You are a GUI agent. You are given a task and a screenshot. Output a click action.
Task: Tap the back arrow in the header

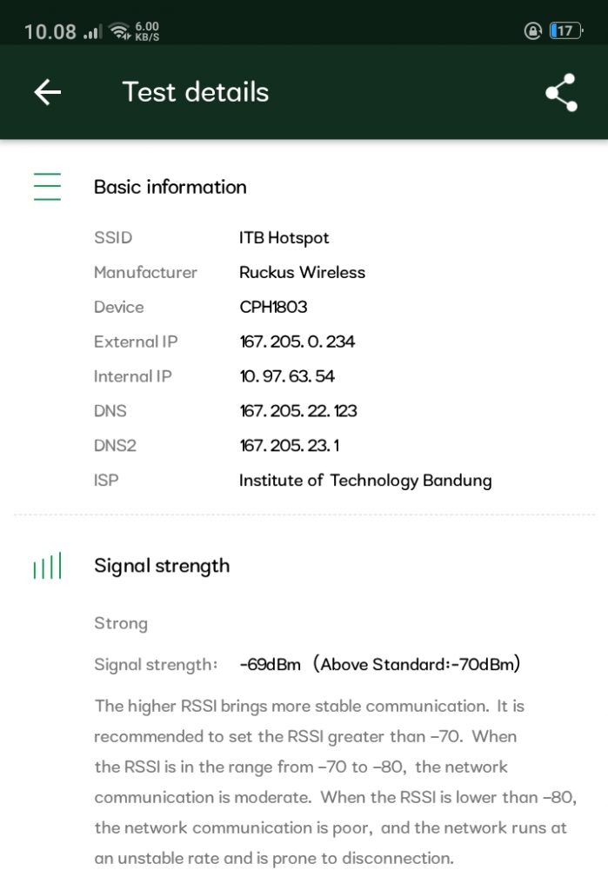pyautogui.click(x=48, y=91)
